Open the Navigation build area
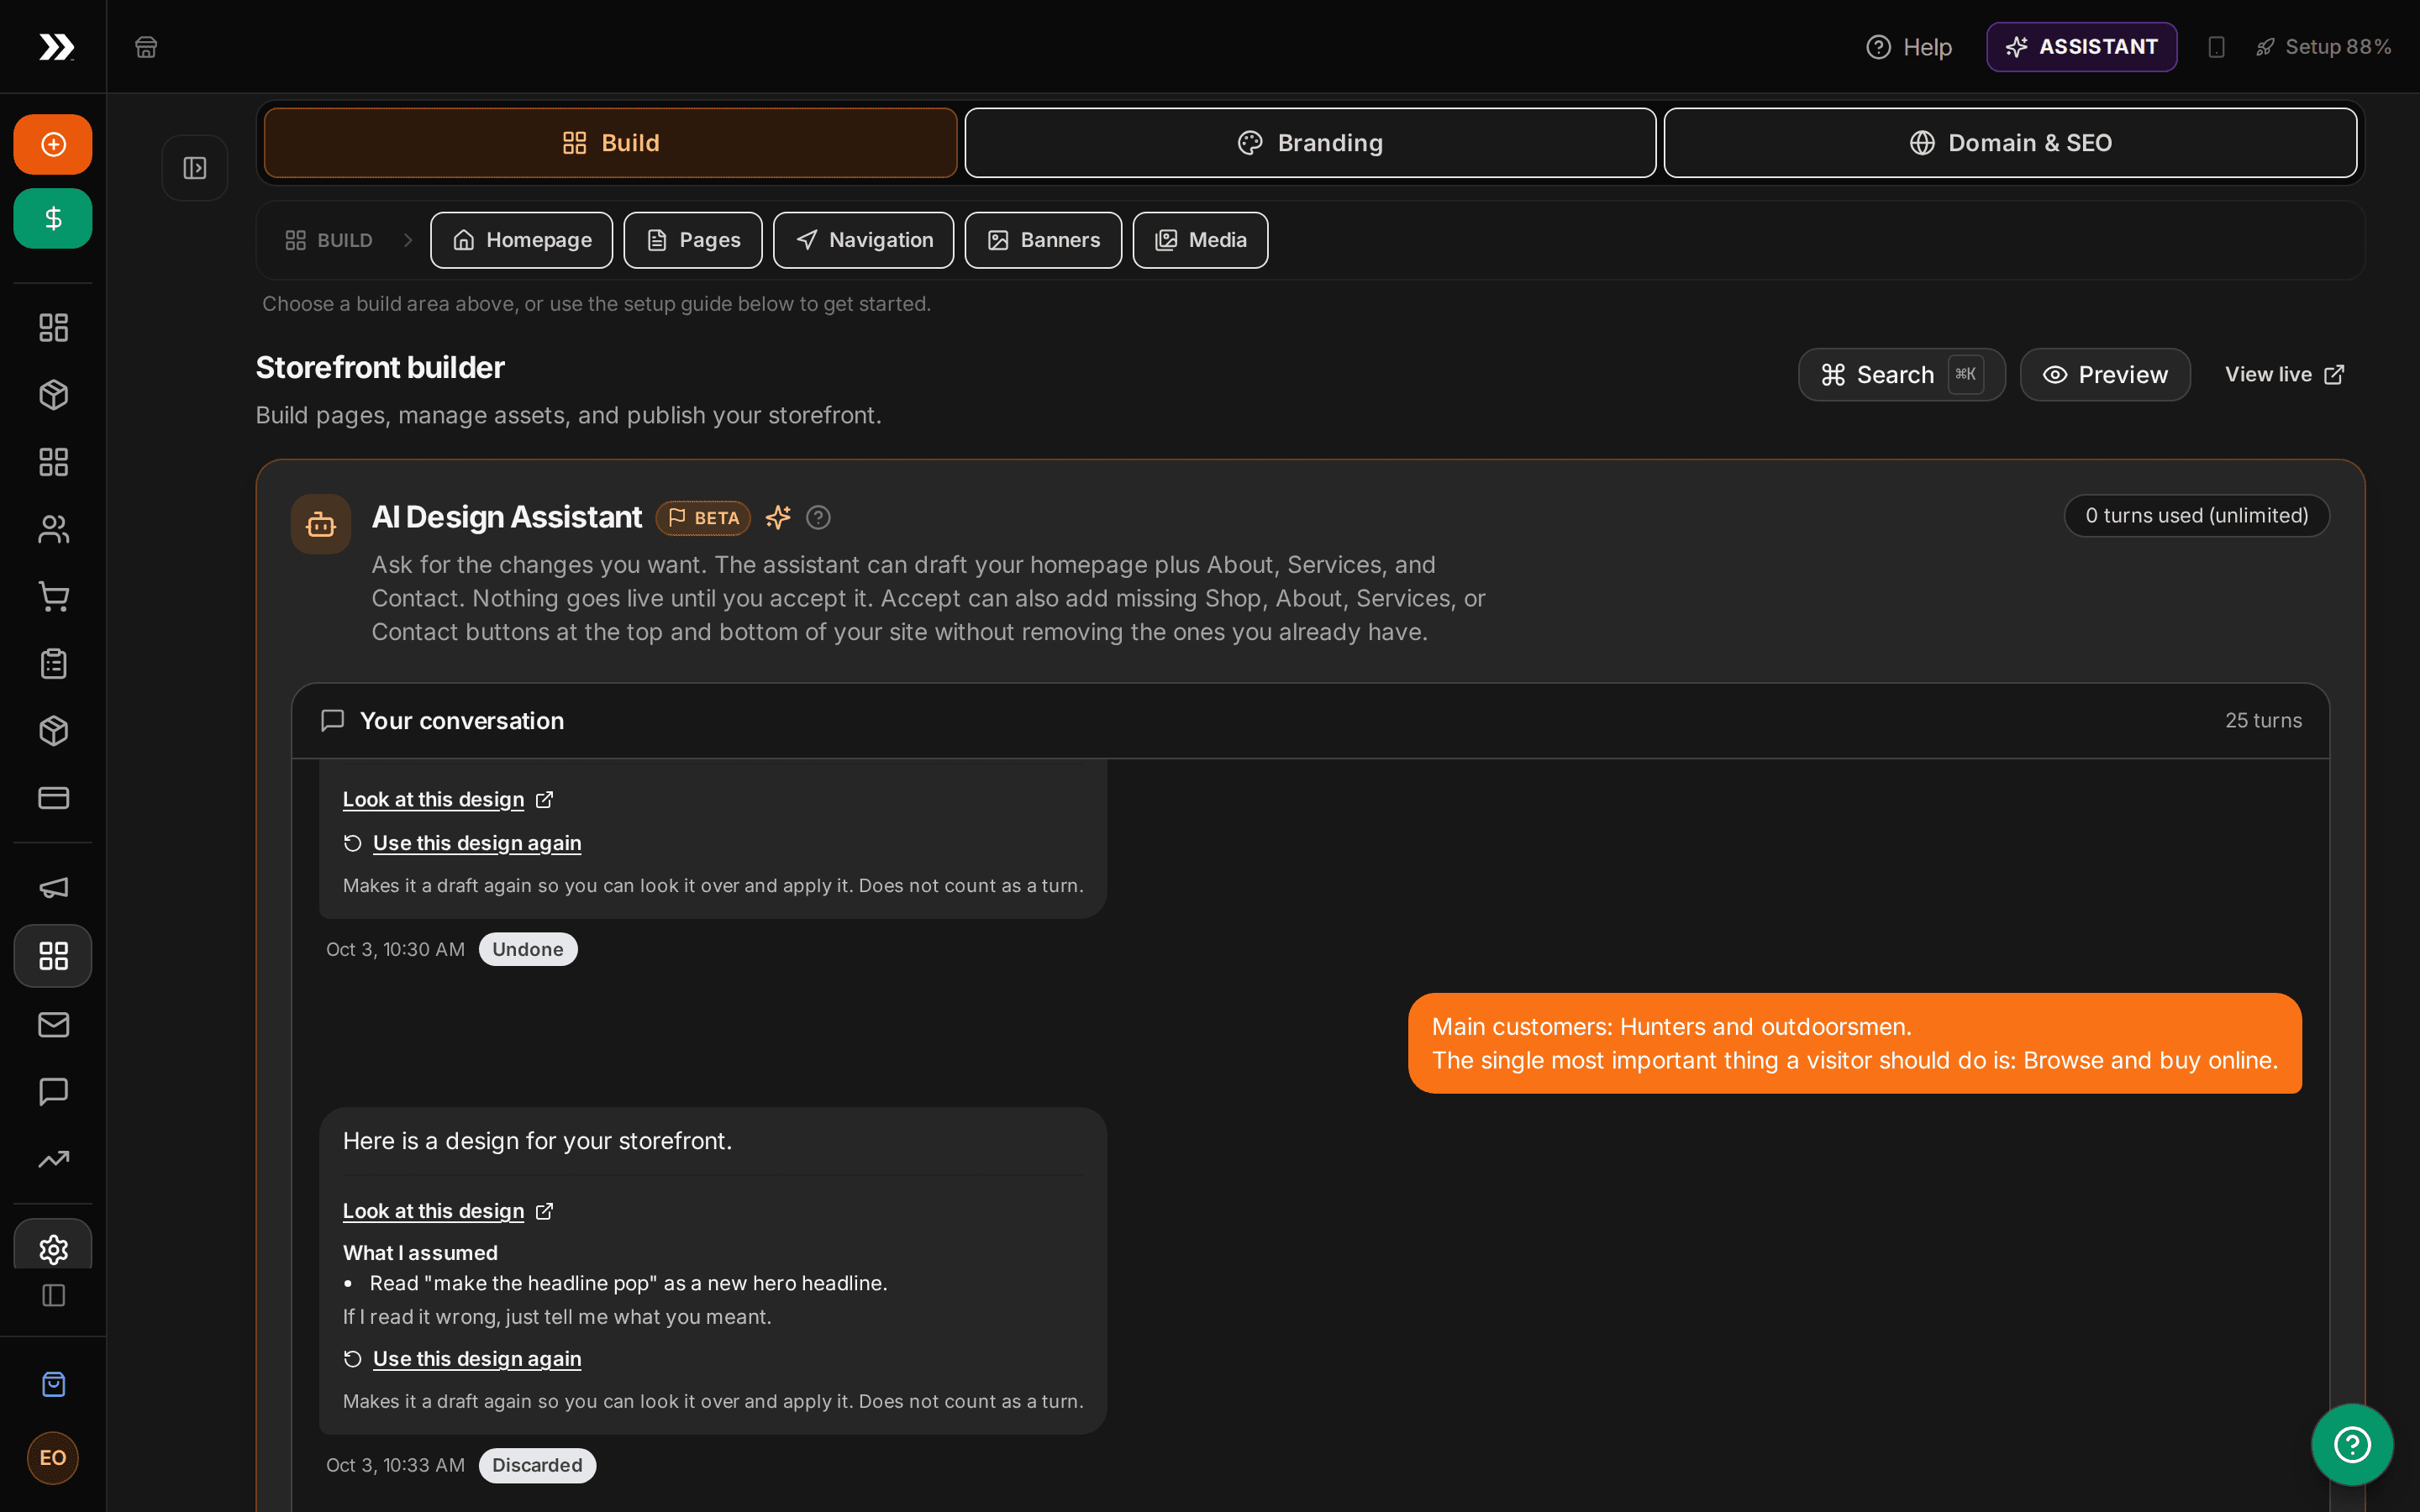This screenshot has height=1512, width=2420. [863, 240]
